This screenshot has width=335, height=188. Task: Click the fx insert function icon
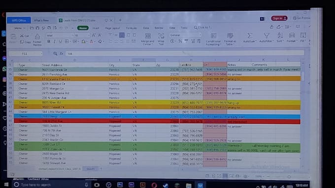coord(61,54)
